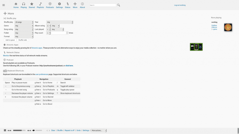The height and width of the screenshot is (134, 239).
Task: Click the 'Toggle play queue' shortcut text
Action: [x=67, y=90]
